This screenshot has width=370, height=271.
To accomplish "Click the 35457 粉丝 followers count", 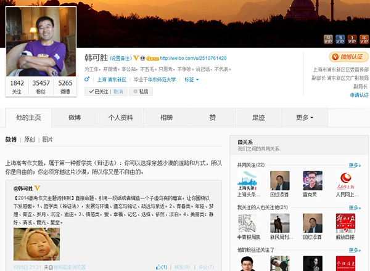I will 42,86.
